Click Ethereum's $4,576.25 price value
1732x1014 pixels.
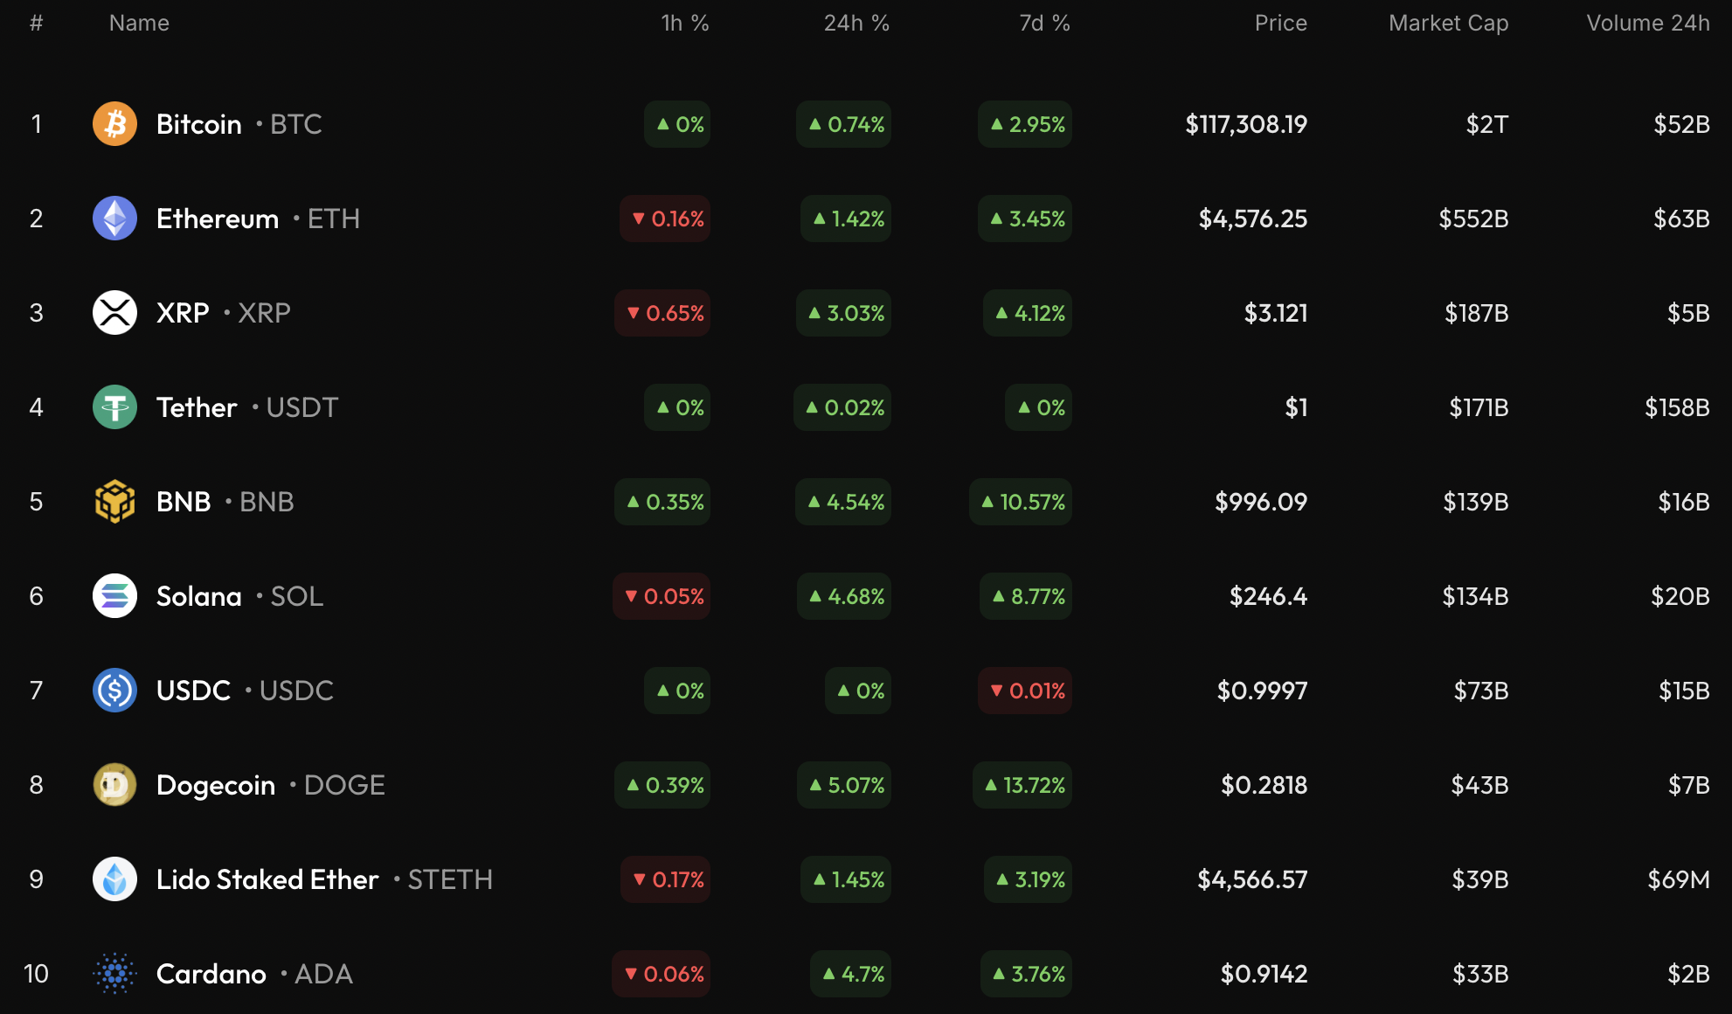(x=1252, y=219)
